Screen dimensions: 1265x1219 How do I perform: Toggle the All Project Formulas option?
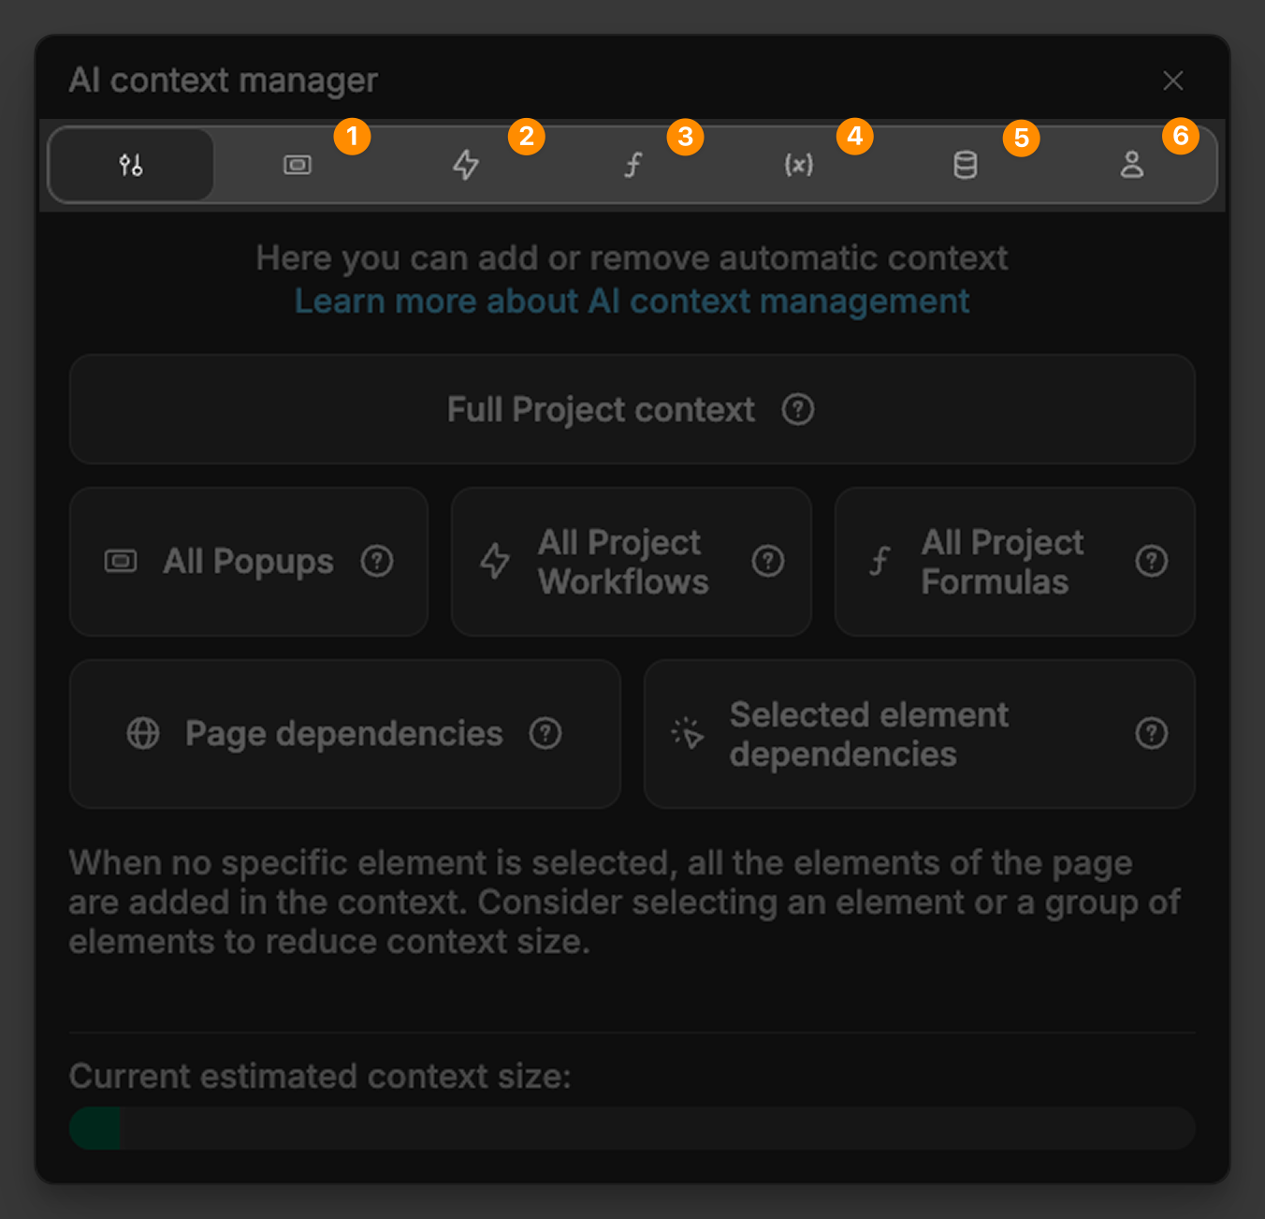tap(1002, 562)
